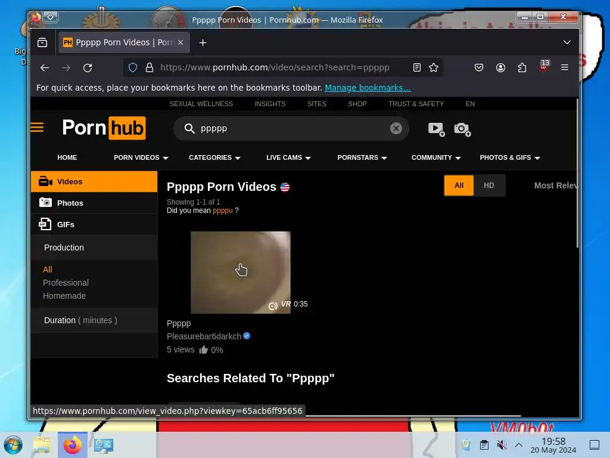Click the EN language selector
Viewport: 610px width, 458px height.
pos(470,104)
